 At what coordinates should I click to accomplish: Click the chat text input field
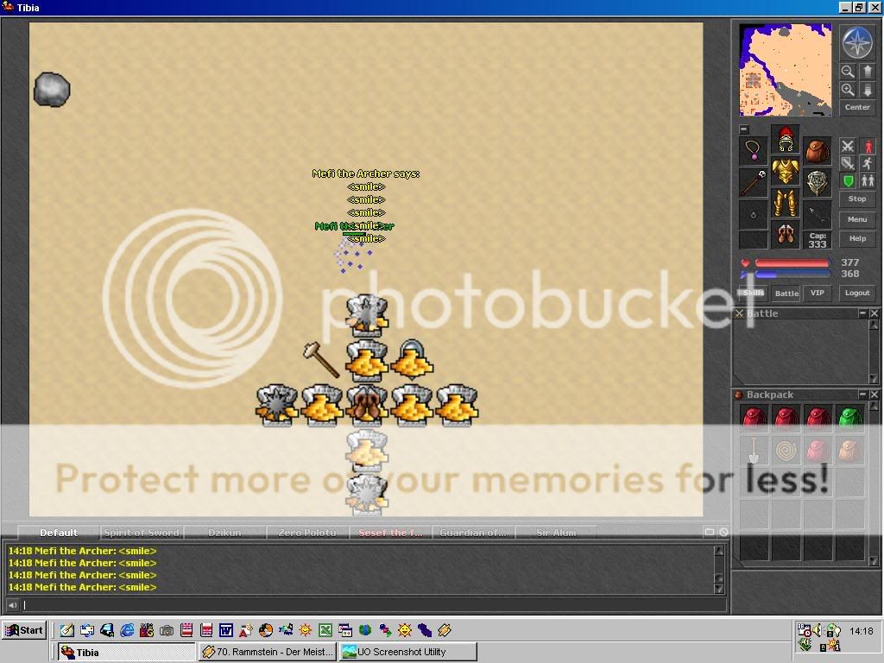375,605
